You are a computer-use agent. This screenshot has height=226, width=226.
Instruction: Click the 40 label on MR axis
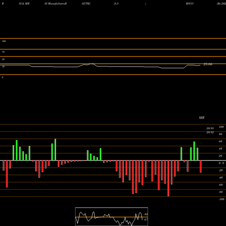tap(221, 149)
